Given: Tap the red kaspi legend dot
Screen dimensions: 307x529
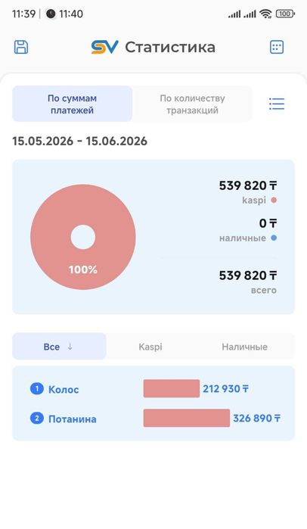Looking at the screenshot, I should point(274,200).
